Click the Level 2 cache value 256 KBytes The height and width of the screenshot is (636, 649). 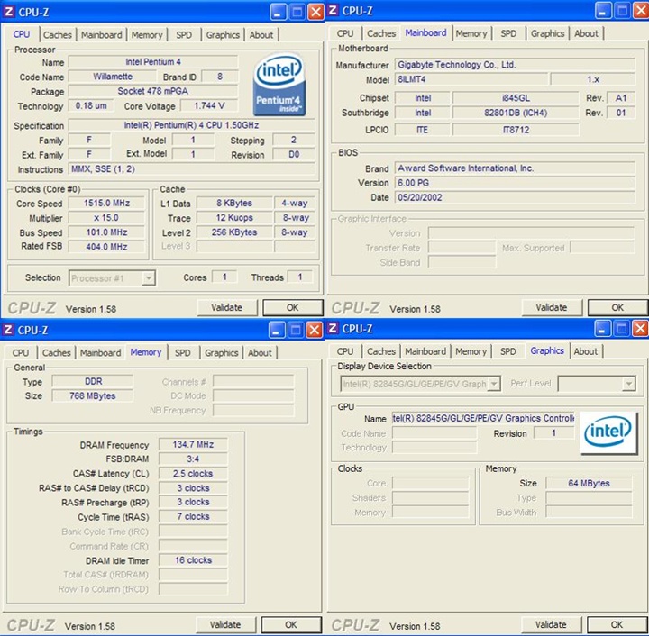[234, 232]
